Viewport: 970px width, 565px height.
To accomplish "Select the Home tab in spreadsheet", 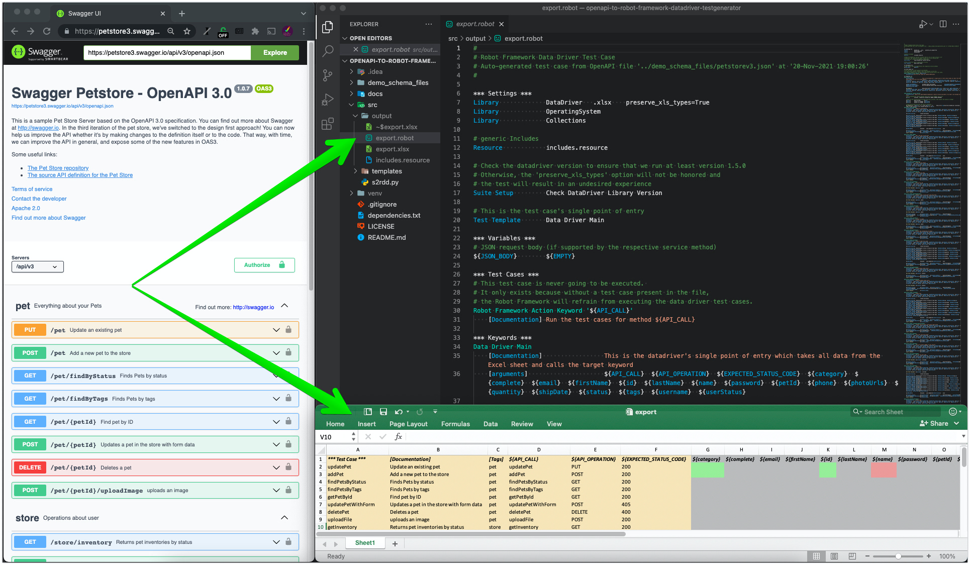I will (335, 424).
